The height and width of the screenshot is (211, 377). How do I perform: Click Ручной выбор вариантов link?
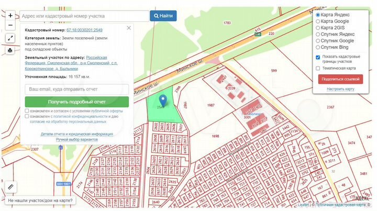pos(77,140)
